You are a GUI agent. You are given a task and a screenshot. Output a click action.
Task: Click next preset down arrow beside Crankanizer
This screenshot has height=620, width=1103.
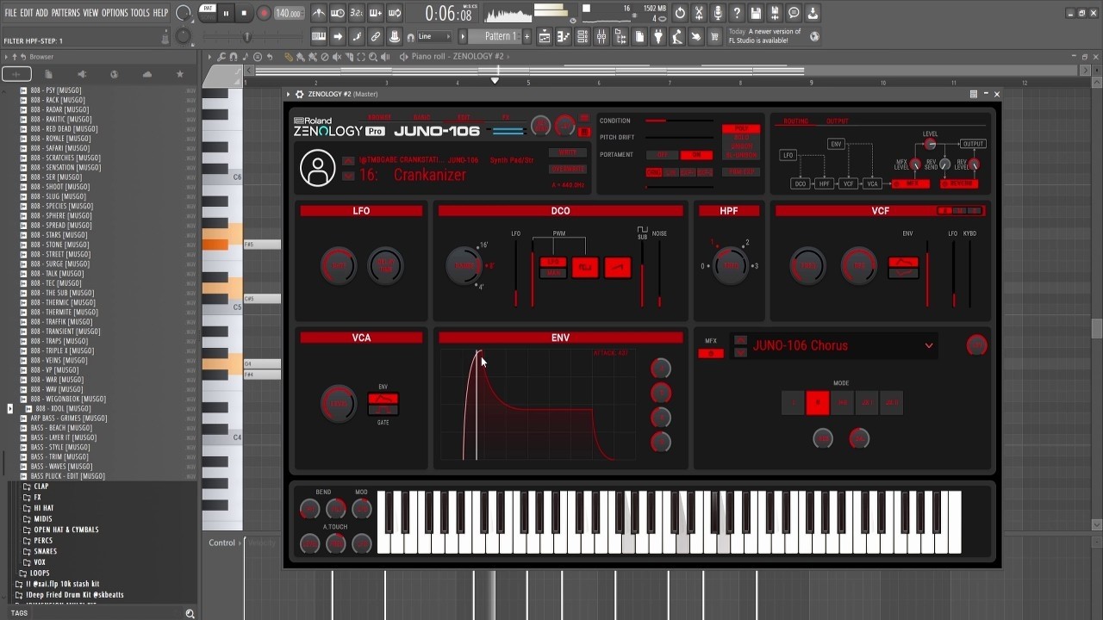click(x=348, y=176)
